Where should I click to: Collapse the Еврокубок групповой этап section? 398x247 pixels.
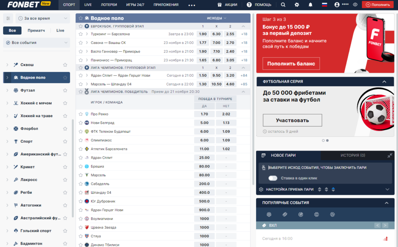(x=243, y=26)
